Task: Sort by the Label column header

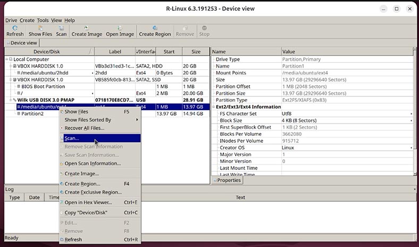Action: pos(115,52)
